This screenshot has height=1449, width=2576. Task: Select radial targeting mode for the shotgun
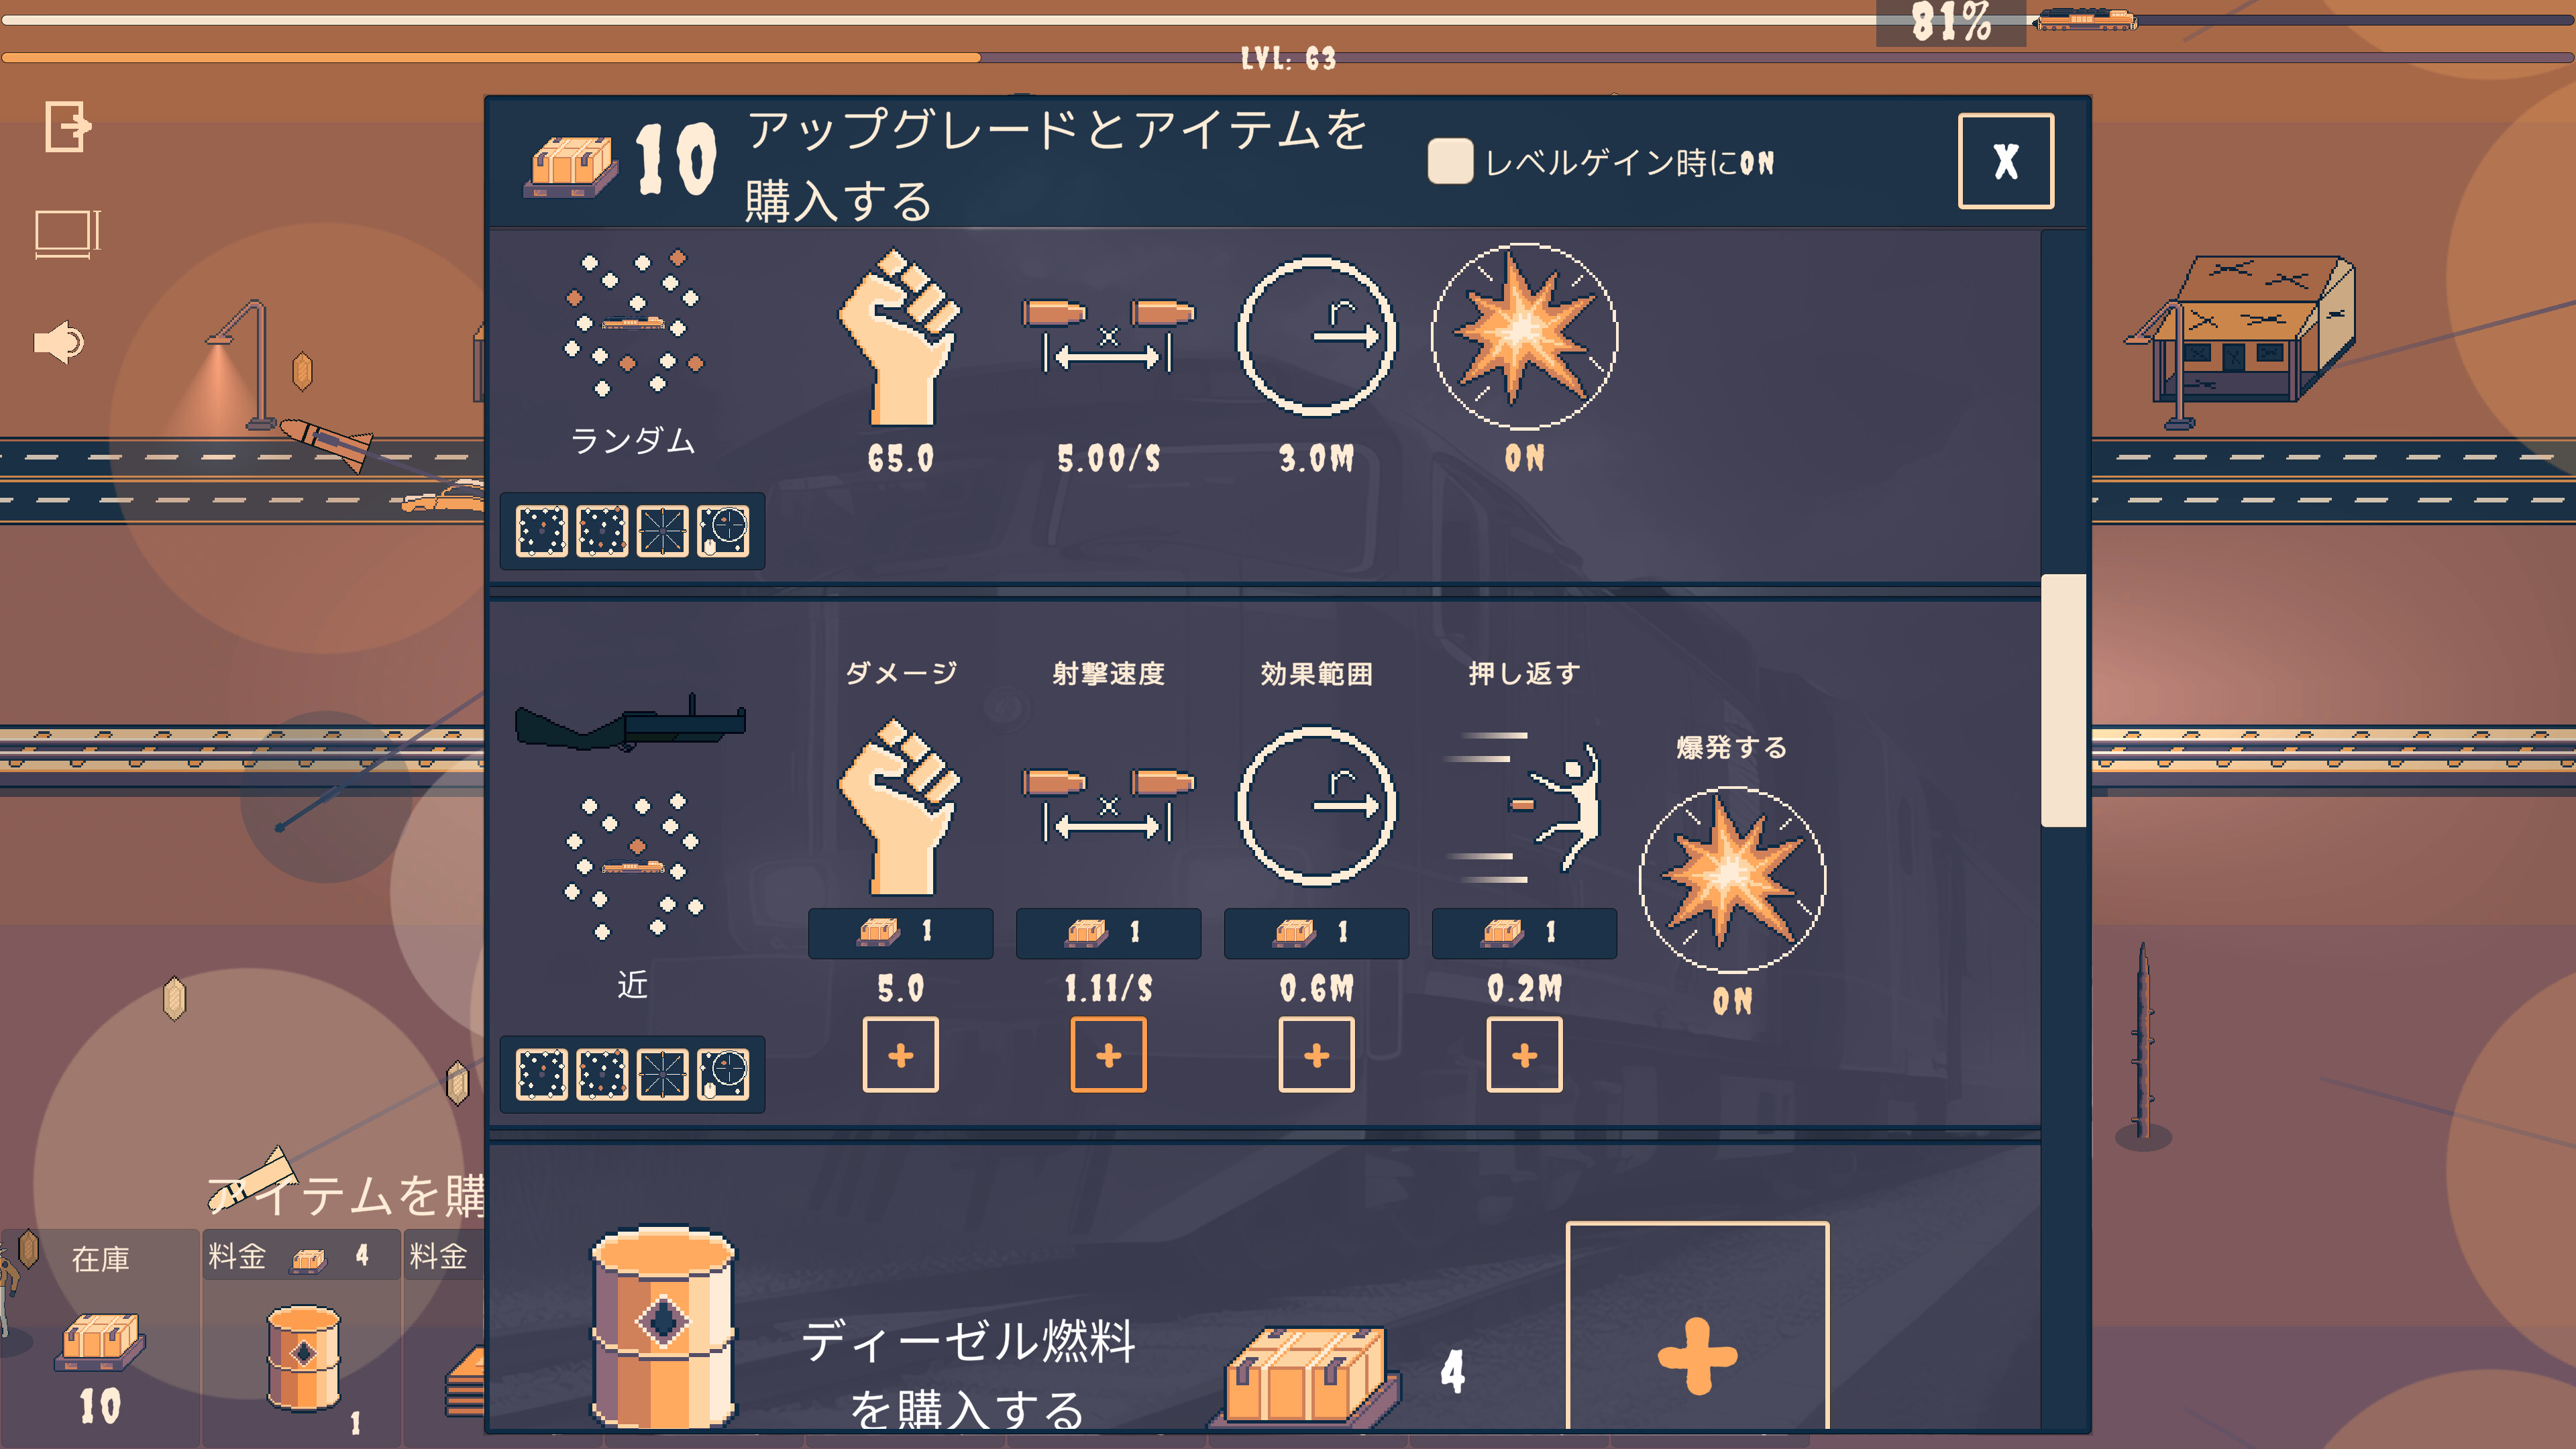tap(662, 1074)
